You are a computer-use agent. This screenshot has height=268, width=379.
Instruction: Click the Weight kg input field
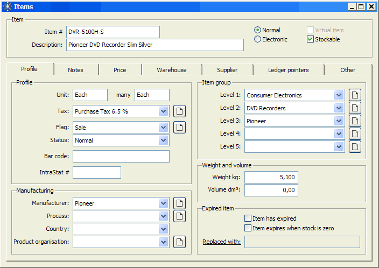coord(271,177)
